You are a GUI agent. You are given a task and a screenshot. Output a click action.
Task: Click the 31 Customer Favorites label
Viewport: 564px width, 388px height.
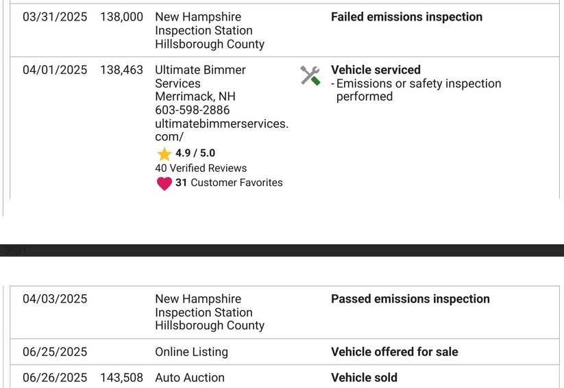(229, 183)
